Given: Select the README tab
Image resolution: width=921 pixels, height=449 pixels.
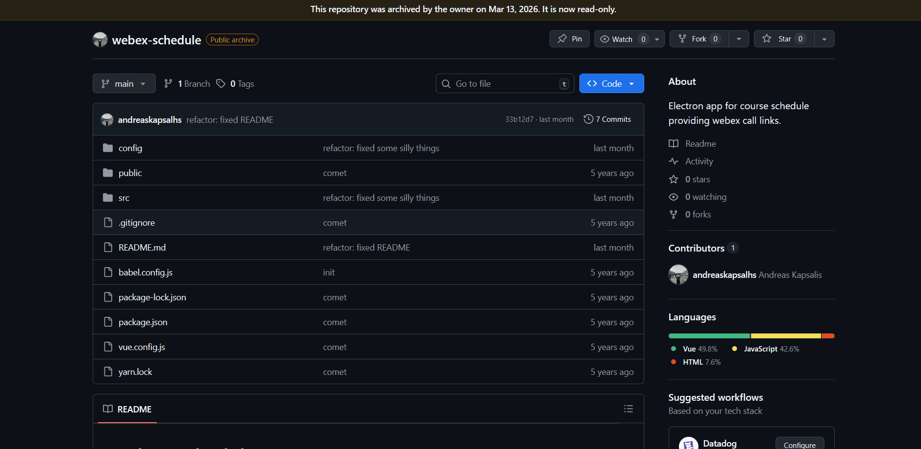Looking at the screenshot, I should coord(127,410).
